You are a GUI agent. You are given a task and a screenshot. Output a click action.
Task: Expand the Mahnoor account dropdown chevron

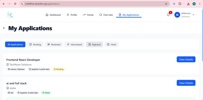[193, 15]
